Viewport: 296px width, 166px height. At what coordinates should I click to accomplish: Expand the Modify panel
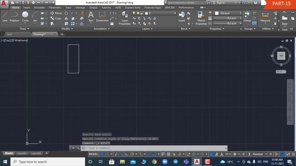click(67, 29)
